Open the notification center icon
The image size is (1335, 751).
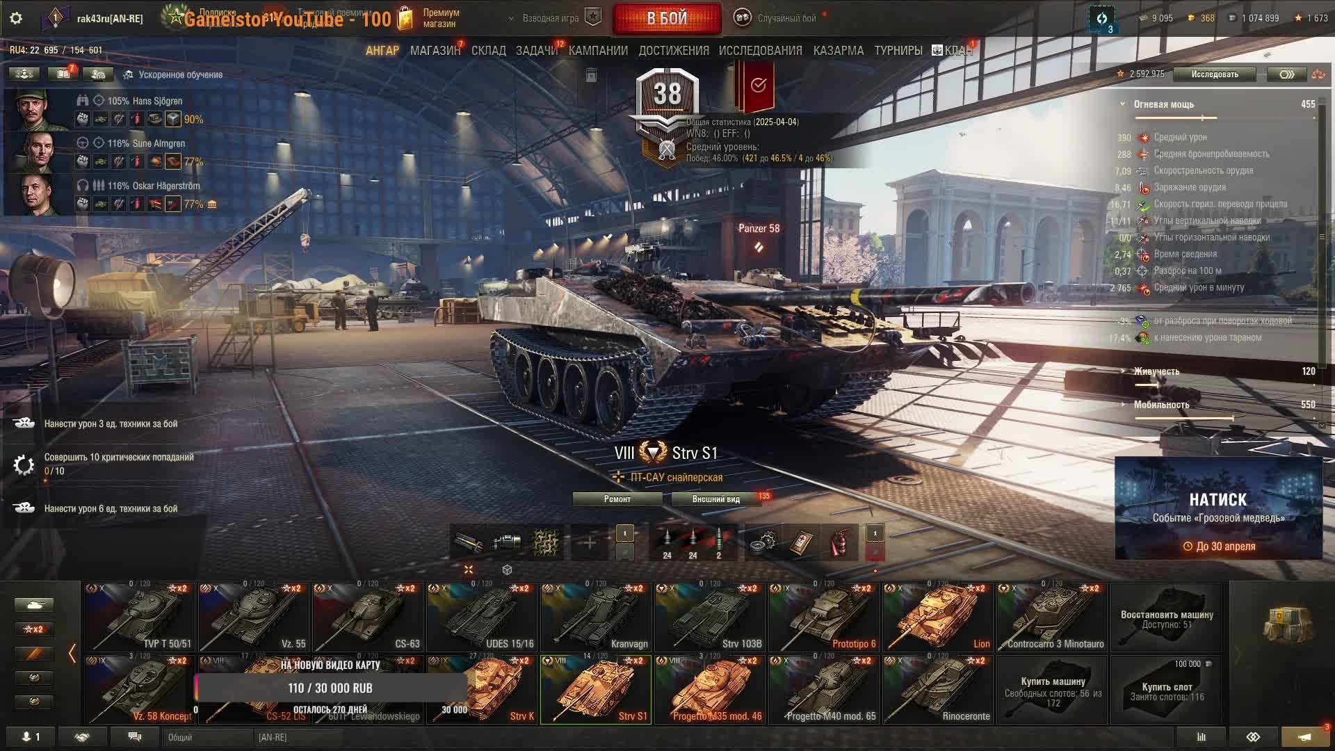coord(1305,737)
